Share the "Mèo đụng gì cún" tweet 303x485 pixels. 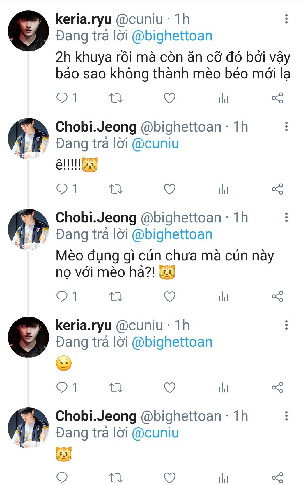coord(277,297)
